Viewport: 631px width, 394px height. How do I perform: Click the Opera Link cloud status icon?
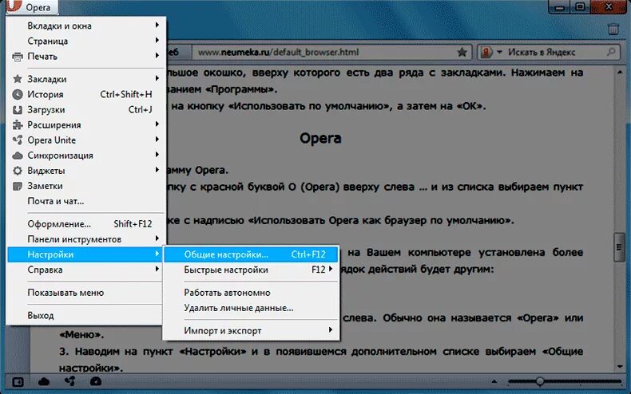coord(43,381)
